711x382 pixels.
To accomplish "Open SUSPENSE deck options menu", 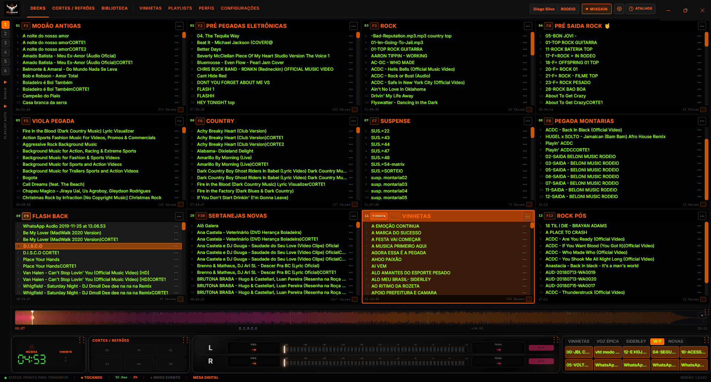I will [x=528, y=121].
